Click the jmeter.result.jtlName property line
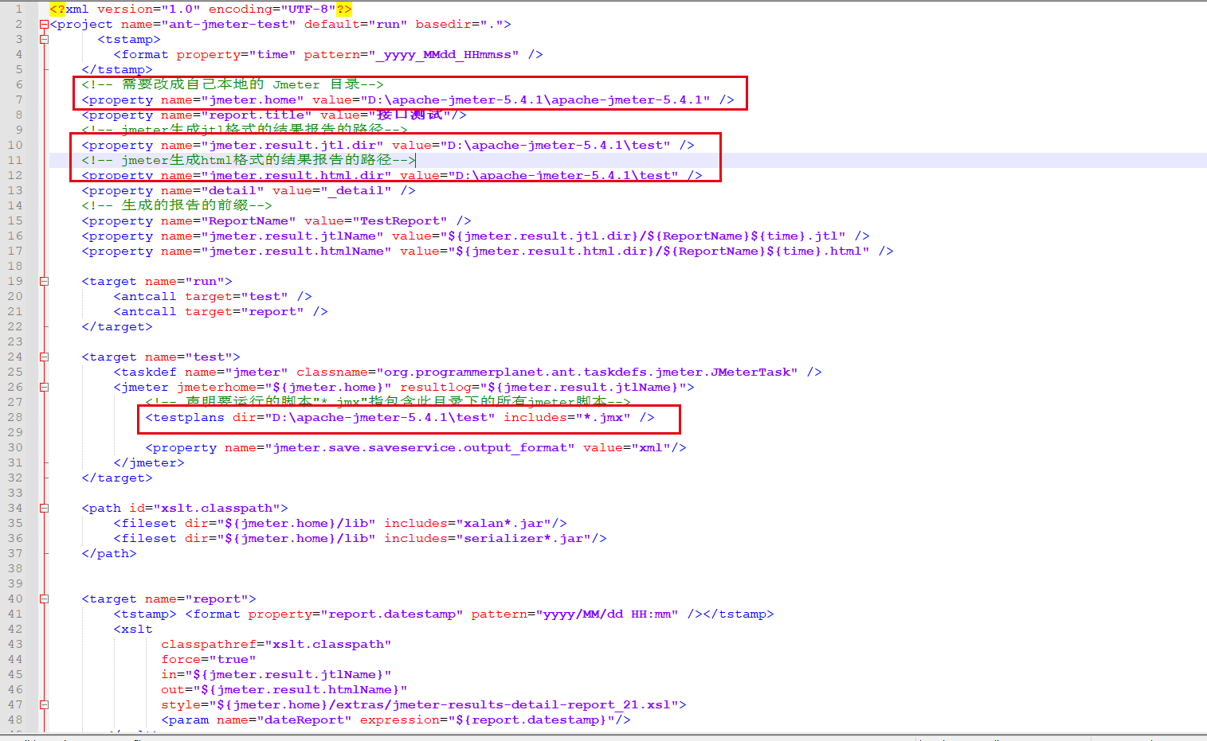Viewport: 1207px width, 741px height. point(475,236)
